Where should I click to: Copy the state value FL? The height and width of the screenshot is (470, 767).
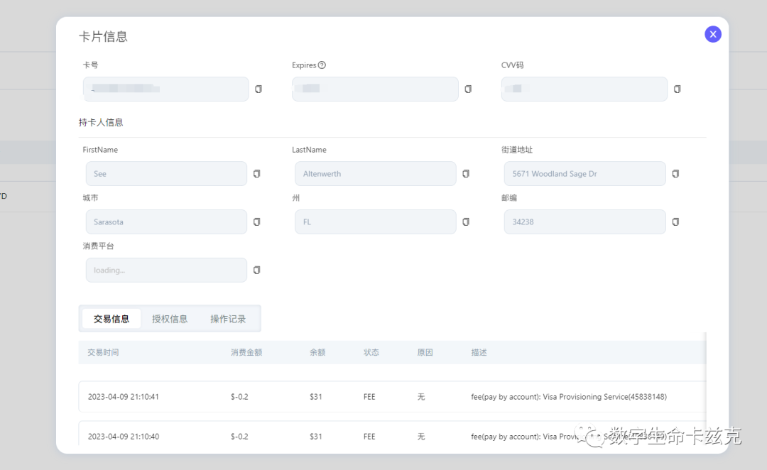point(466,222)
